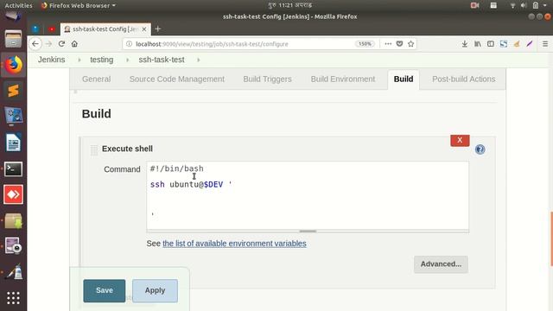Screen dimensions: 553x311
Task: Grab the Execute shell drag handle
Action: pos(94,149)
